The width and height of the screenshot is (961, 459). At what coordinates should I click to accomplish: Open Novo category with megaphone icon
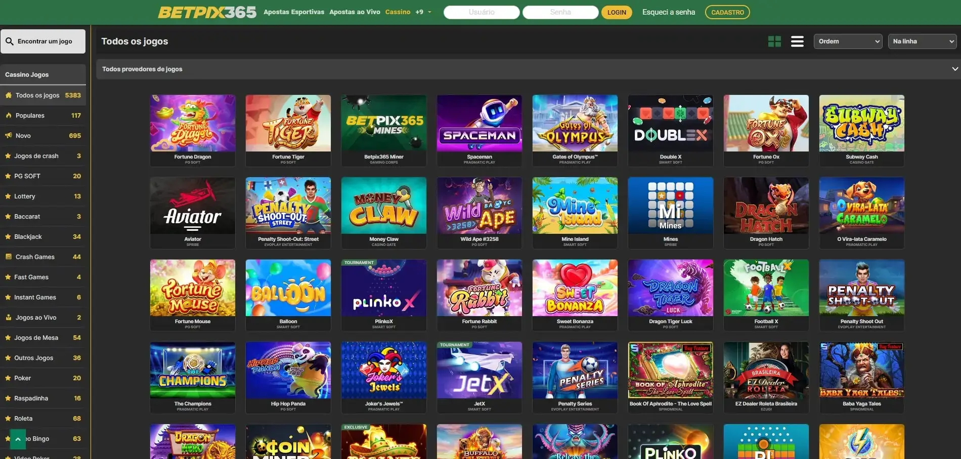tap(43, 136)
